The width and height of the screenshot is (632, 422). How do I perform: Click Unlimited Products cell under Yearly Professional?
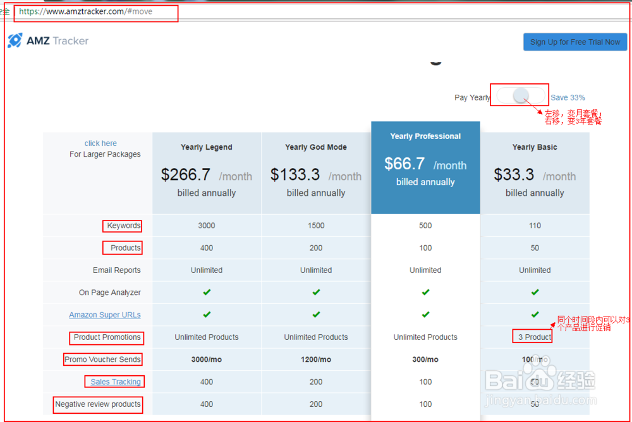[425, 337]
